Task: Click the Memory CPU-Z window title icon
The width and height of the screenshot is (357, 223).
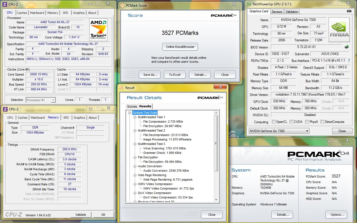Action: [5, 109]
